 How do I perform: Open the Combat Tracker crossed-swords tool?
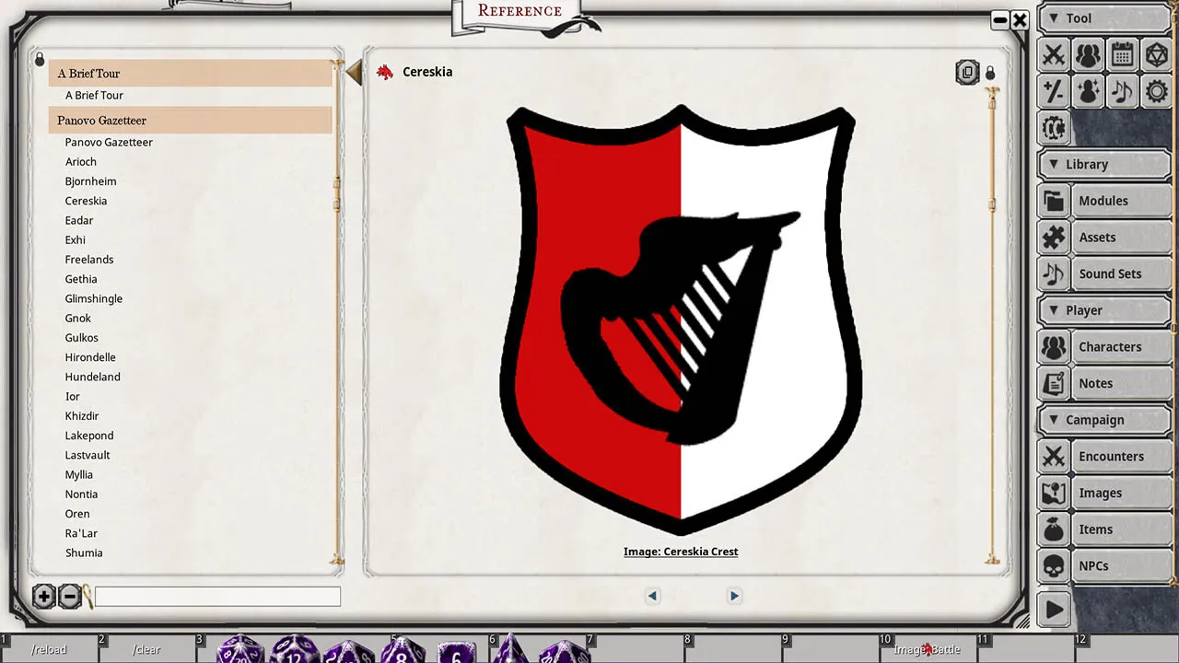[x=1054, y=54]
